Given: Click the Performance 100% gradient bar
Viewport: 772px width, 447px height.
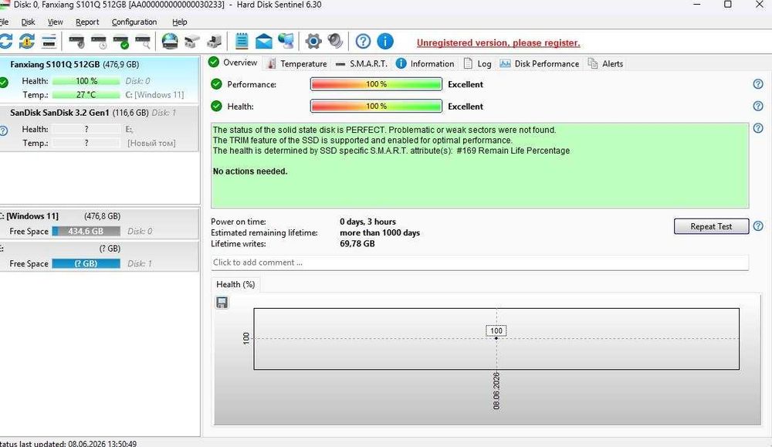Looking at the screenshot, I should 376,84.
